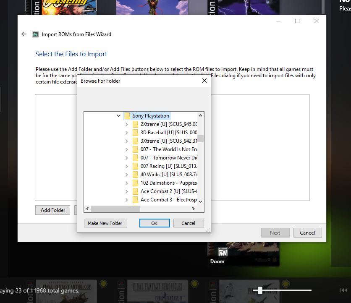Click the resize grip of Browse For Folder

coord(208,230)
